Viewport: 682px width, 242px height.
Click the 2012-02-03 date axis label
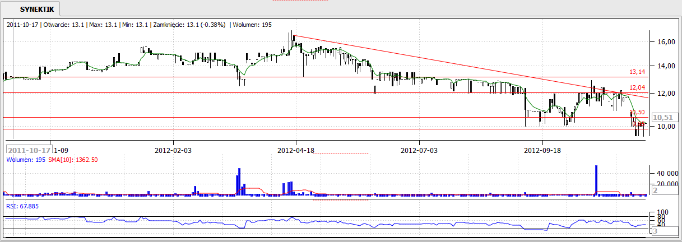(173, 150)
